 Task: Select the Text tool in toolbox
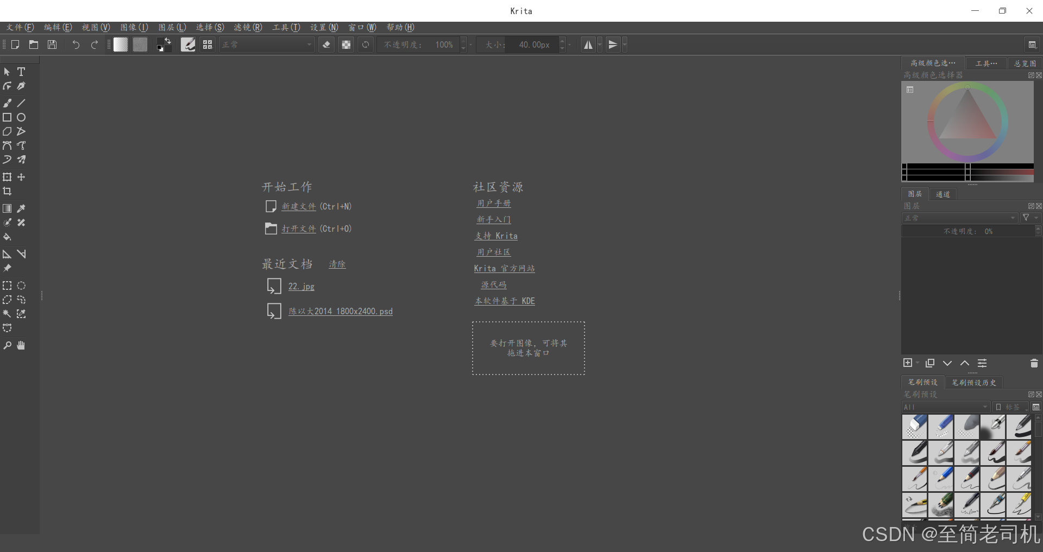coord(21,72)
